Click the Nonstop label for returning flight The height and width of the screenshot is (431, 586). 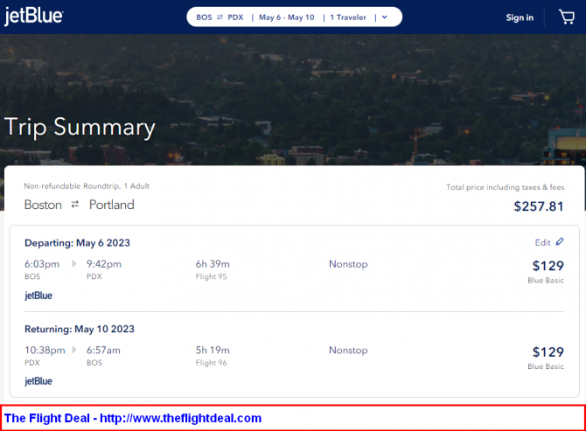(348, 351)
